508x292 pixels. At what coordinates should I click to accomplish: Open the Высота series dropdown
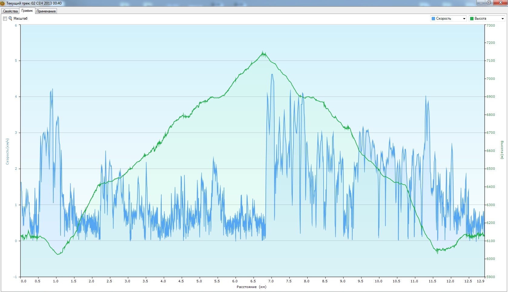(487, 19)
